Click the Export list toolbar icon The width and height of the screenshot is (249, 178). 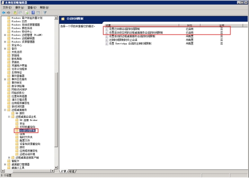27,13
